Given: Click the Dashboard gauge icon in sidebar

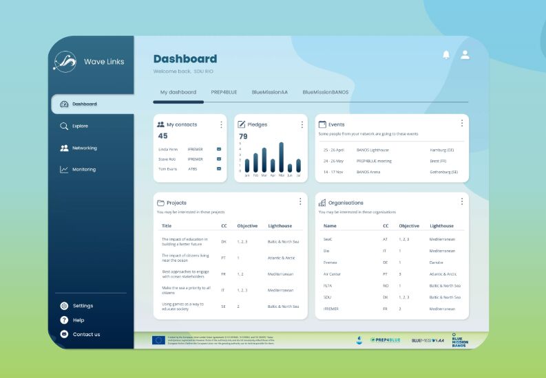Looking at the screenshot, I should 64,104.
